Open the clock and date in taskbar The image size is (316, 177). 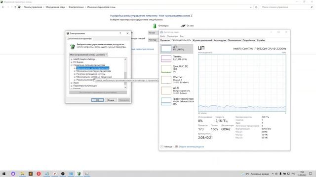coord(302,174)
